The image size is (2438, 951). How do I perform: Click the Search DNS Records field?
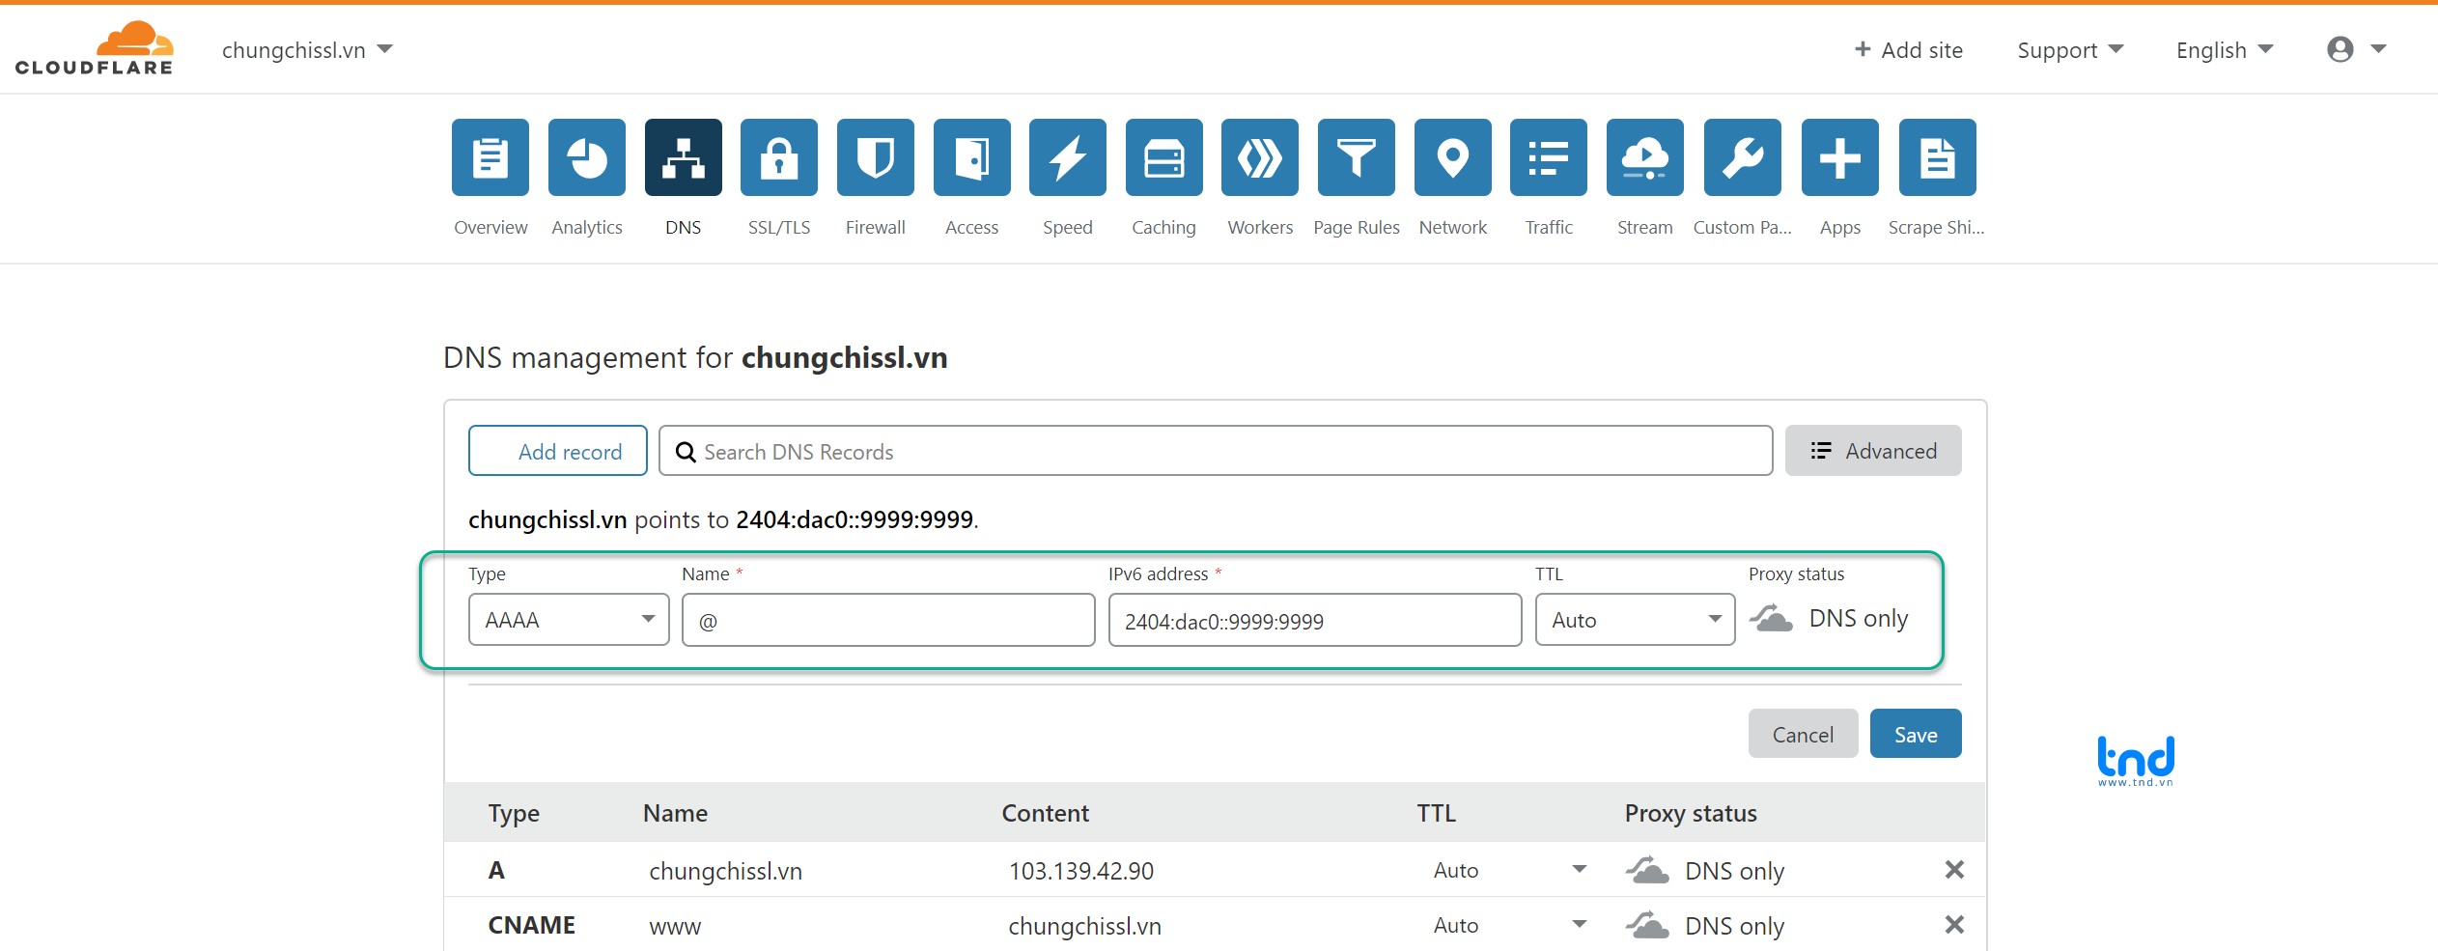click(1217, 451)
